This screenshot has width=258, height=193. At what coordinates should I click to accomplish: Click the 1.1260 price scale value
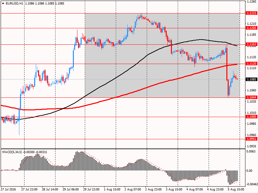[x=252, y=2]
